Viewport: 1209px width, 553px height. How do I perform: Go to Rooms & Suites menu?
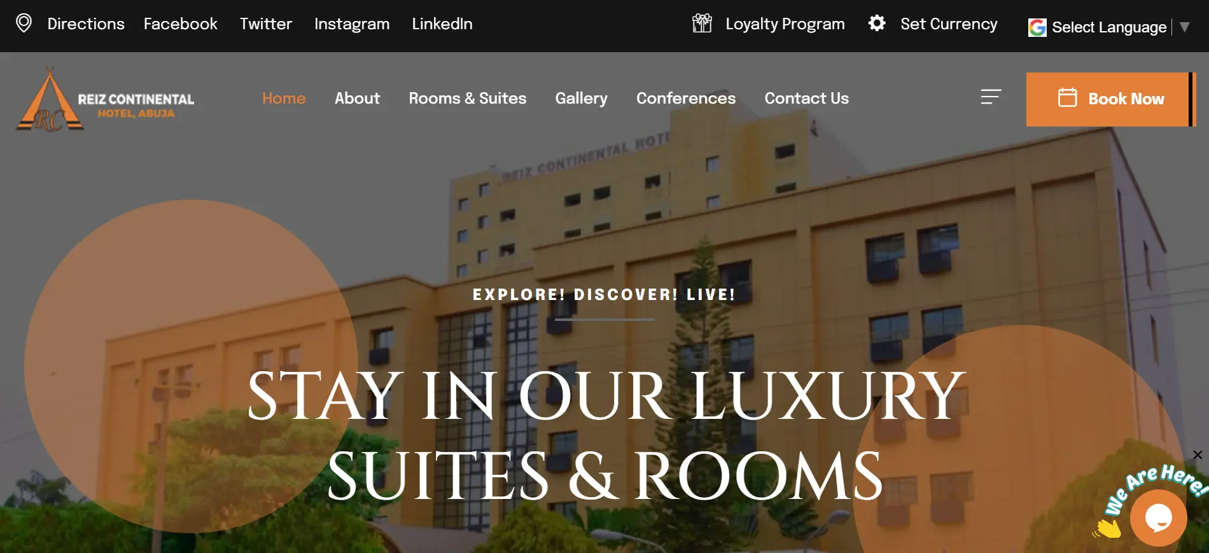tap(467, 99)
